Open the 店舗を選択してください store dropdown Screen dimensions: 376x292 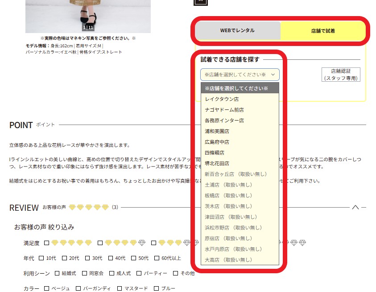pyautogui.click(x=240, y=75)
